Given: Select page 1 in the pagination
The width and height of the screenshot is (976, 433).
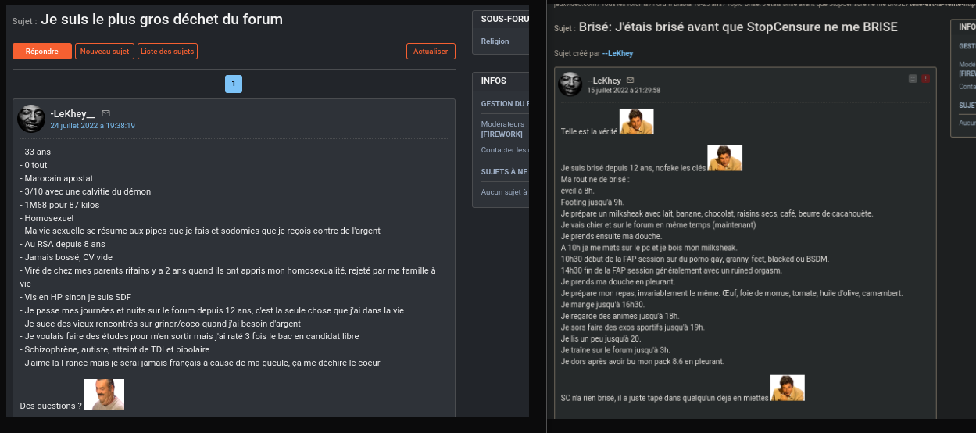Looking at the screenshot, I should 234,84.
